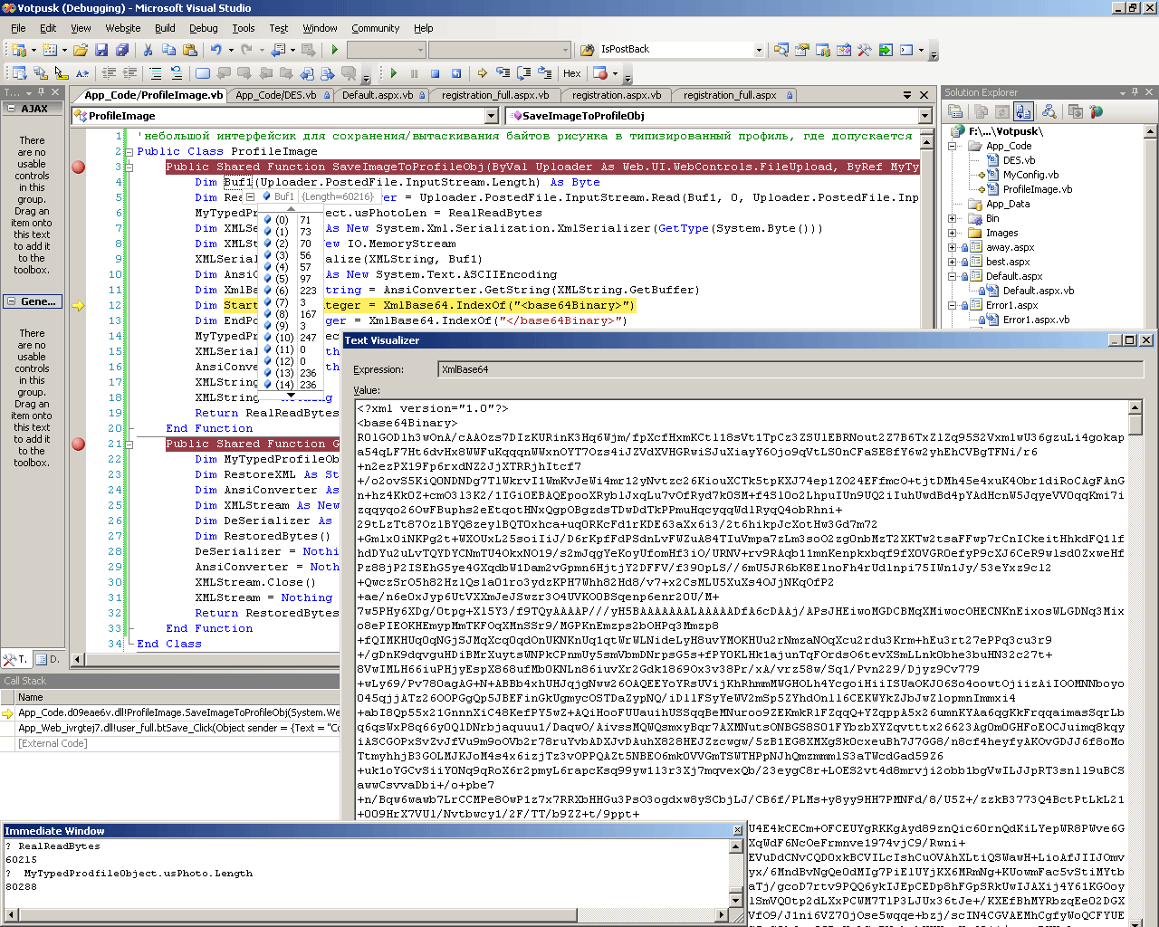Select MyConfig.vb in Solution Explorer
Viewport: 1159px width, 927px height.
coord(1030,175)
